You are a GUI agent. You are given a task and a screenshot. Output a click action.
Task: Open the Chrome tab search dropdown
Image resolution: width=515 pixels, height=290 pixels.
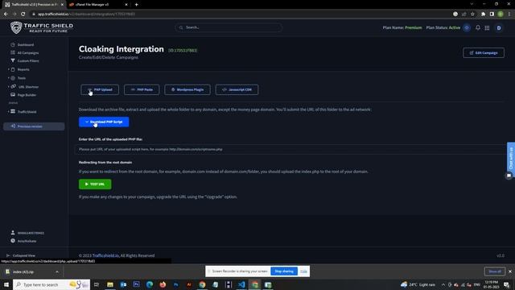[472, 4]
